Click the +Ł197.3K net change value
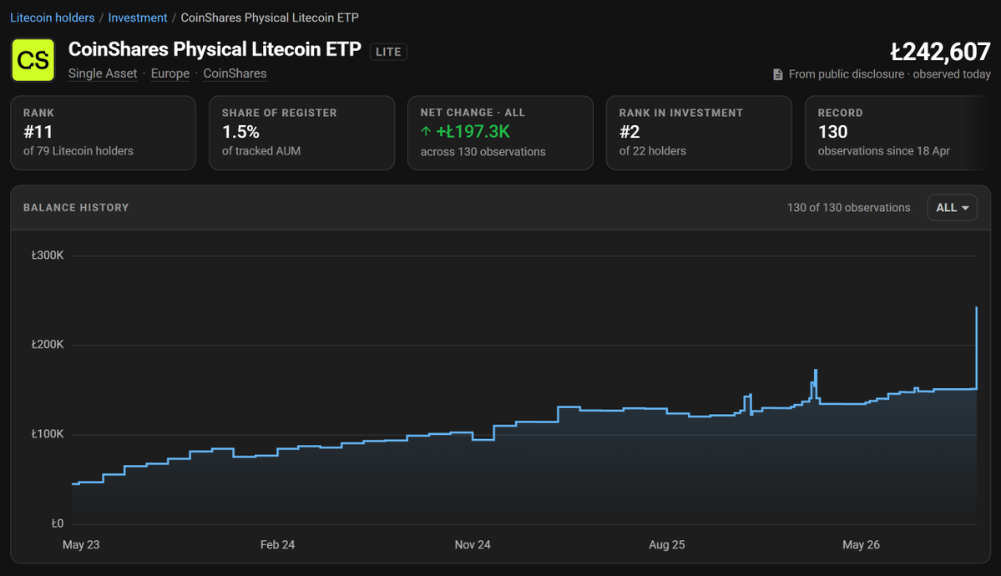This screenshot has height=576, width=1001. pyautogui.click(x=473, y=132)
